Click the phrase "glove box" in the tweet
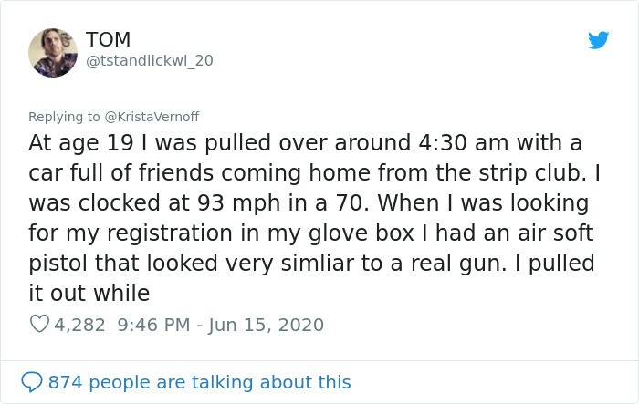Image resolution: width=639 pixels, height=404 pixels. coord(361,233)
